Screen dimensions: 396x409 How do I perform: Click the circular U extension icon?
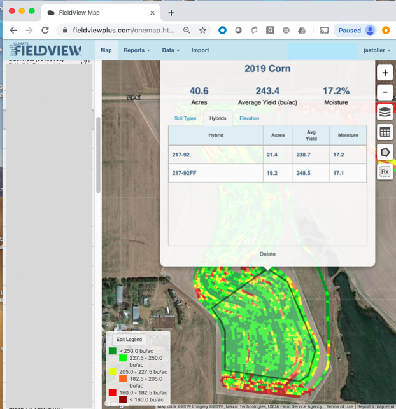point(286,31)
